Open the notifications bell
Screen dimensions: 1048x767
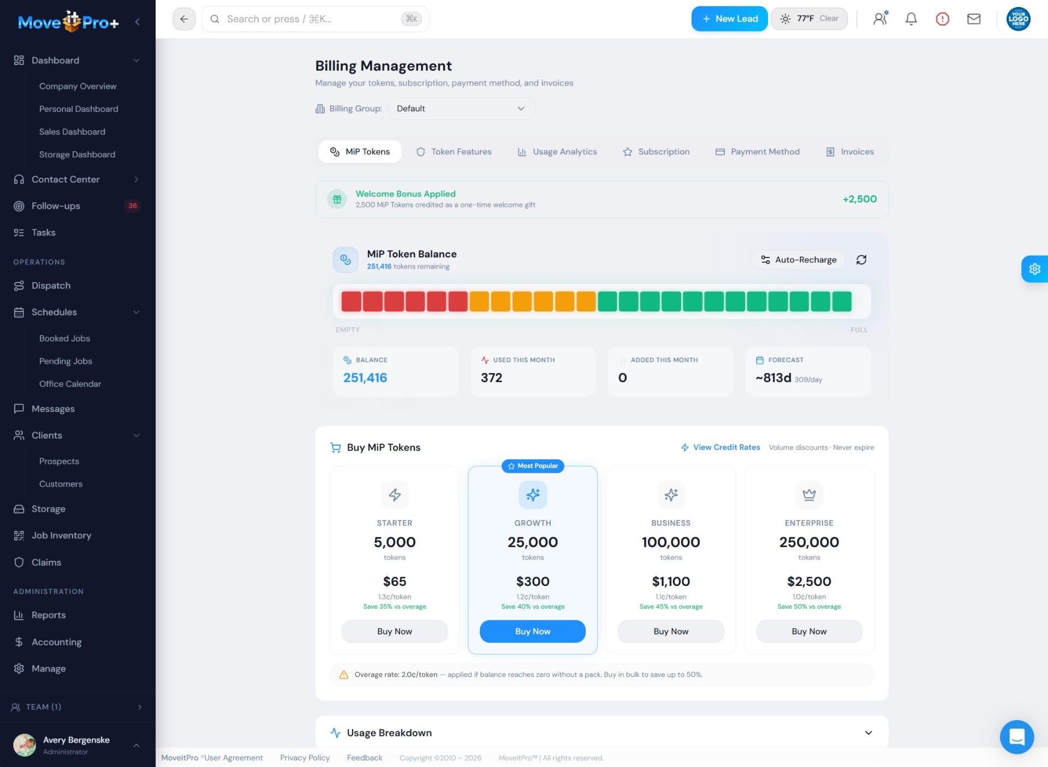pyautogui.click(x=911, y=19)
